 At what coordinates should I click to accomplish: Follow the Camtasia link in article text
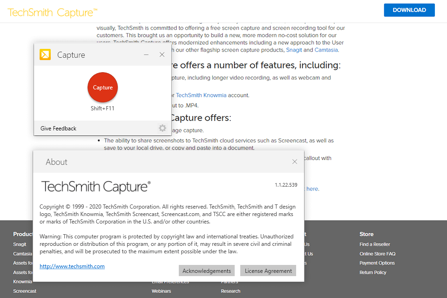[326, 50]
